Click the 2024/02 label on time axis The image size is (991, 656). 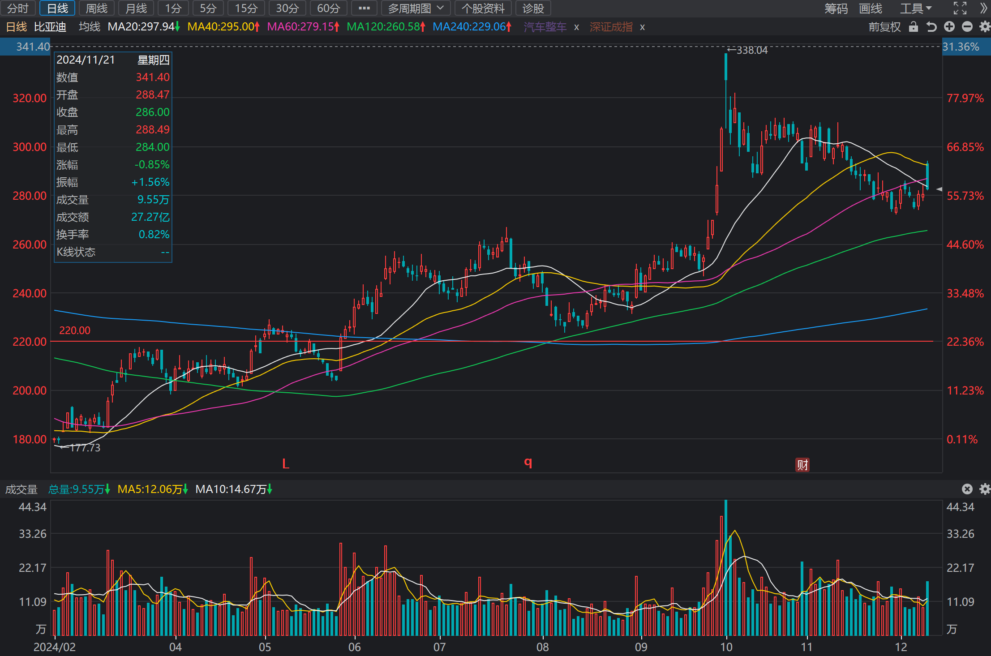click(55, 647)
